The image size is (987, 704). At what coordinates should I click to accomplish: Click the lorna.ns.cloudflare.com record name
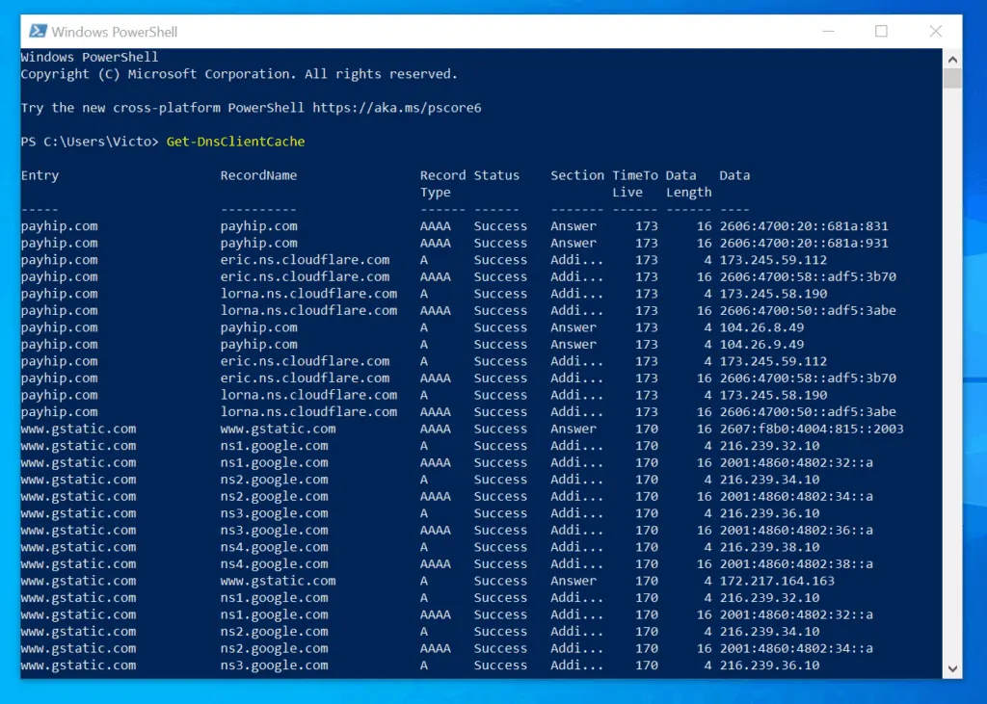coord(311,293)
